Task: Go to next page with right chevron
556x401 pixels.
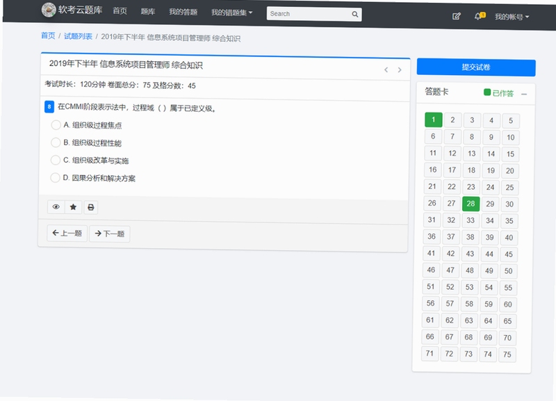Action: point(400,70)
